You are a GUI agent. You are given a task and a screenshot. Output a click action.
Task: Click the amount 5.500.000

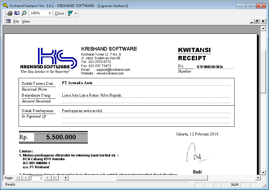click(x=61, y=137)
